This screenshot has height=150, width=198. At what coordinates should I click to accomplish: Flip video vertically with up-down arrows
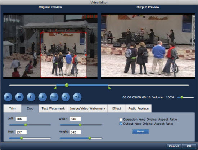pos(77,97)
